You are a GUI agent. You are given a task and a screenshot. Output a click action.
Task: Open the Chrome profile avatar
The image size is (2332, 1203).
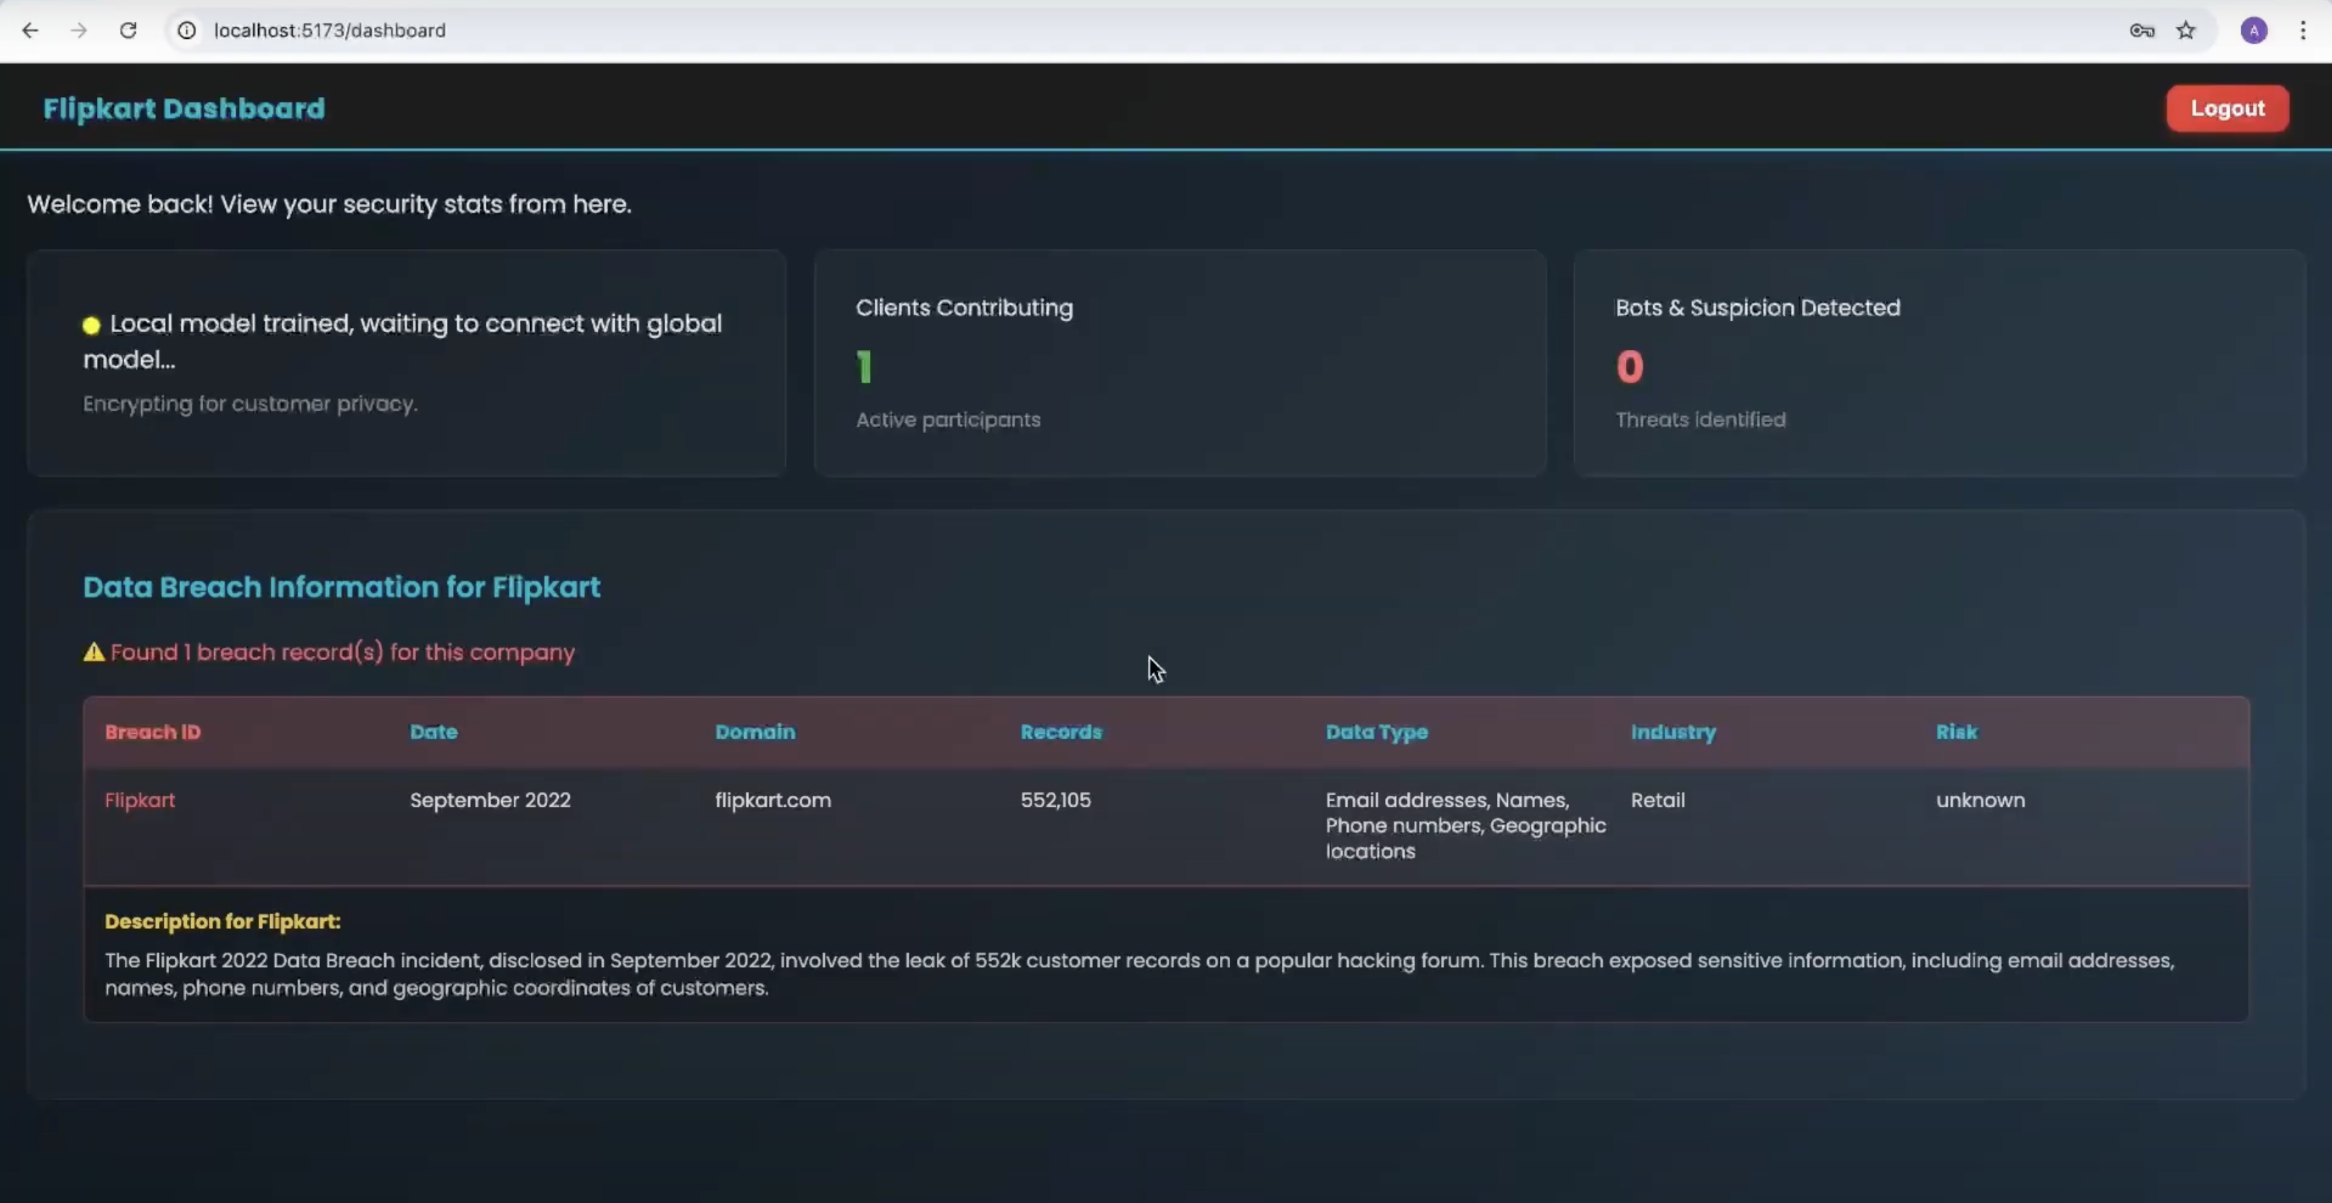[x=2254, y=30]
